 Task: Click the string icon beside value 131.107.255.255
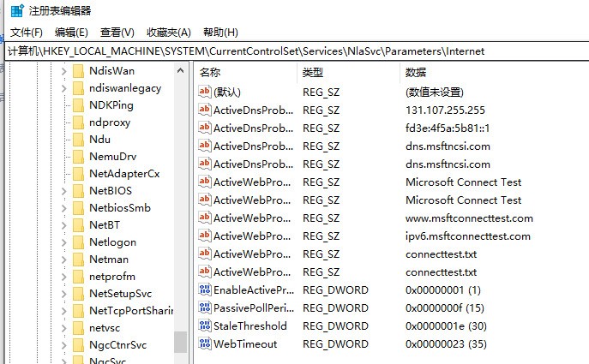205,110
